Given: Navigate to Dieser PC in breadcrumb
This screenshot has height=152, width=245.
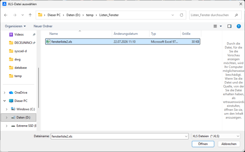Looking at the screenshot, I should pyautogui.click(x=54, y=15).
